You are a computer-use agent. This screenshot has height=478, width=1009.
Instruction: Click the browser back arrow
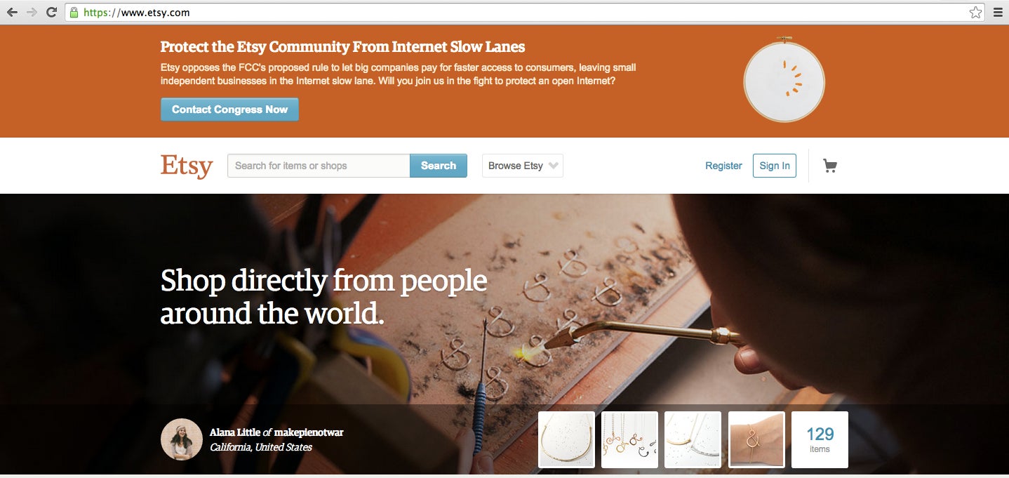coord(12,12)
